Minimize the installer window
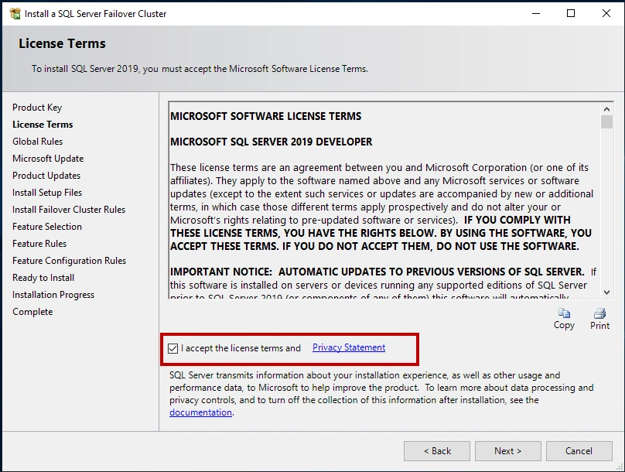 [x=536, y=14]
